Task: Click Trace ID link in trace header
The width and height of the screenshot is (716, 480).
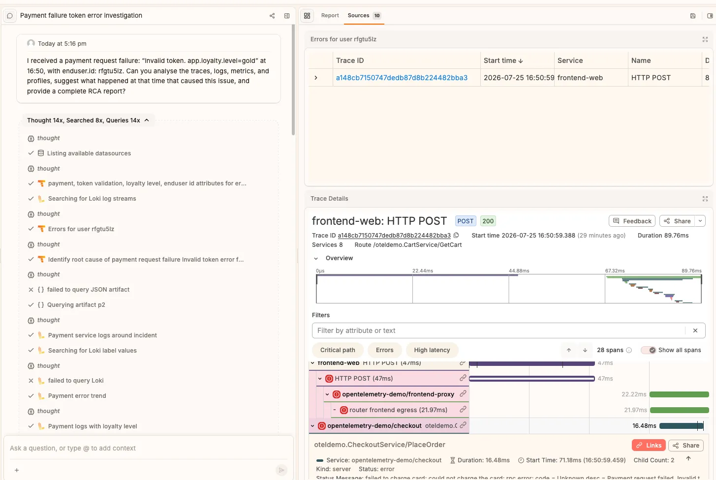Action: click(x=394, y=236)
